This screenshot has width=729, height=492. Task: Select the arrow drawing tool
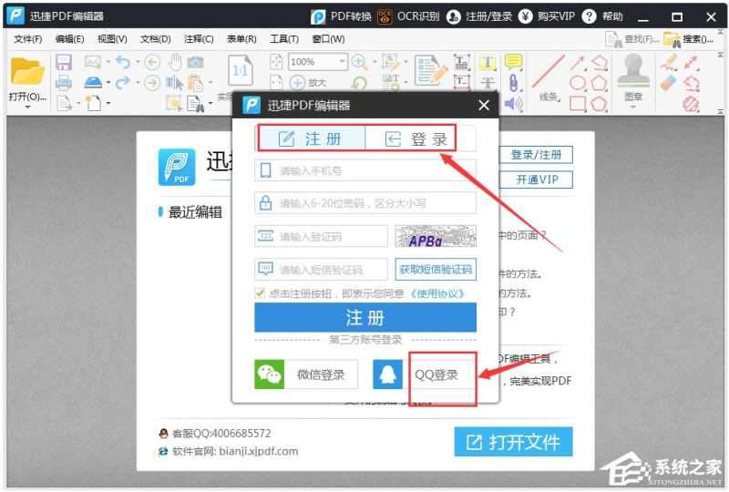(578, 62)
